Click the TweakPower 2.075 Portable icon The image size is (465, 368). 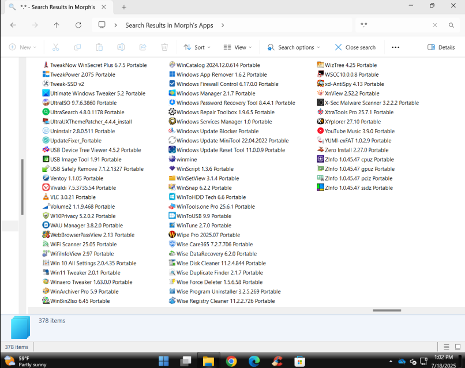(46, 74)
